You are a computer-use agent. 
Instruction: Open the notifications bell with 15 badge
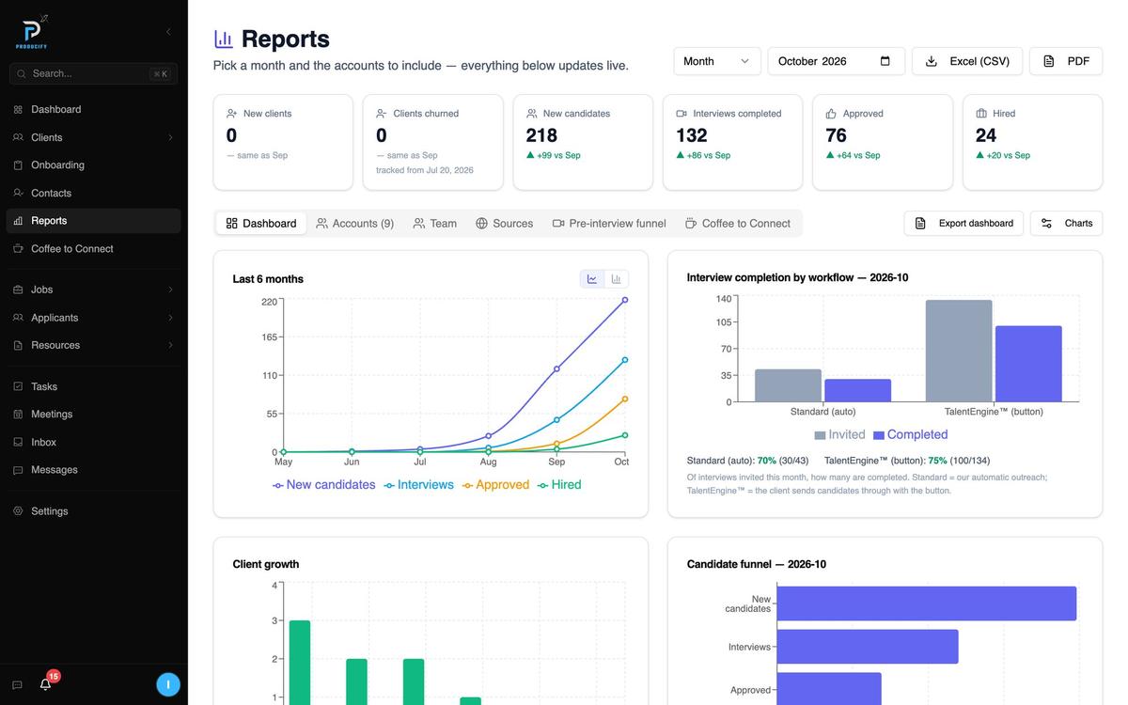click(45, 684)
